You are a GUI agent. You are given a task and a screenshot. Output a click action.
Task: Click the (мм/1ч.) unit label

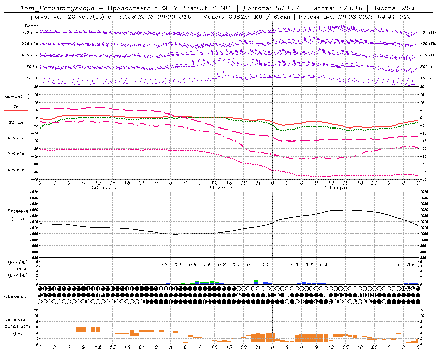pos(18,275)
